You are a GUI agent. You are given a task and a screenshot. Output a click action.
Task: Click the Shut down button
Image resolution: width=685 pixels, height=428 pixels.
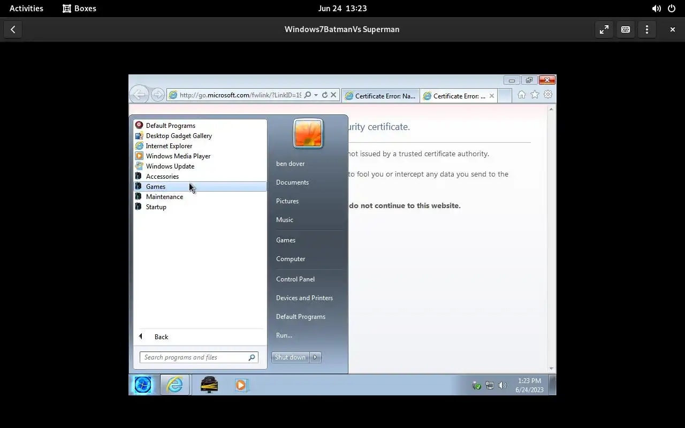tap(290, 357)
